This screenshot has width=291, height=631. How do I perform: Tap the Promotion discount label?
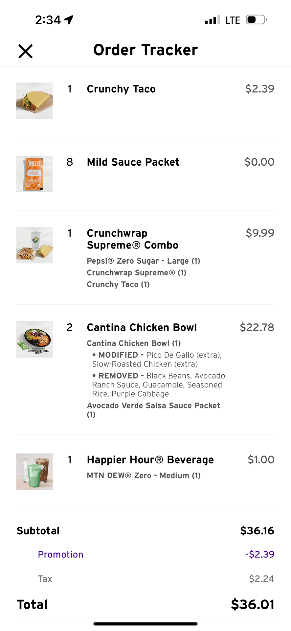(60, 554)
